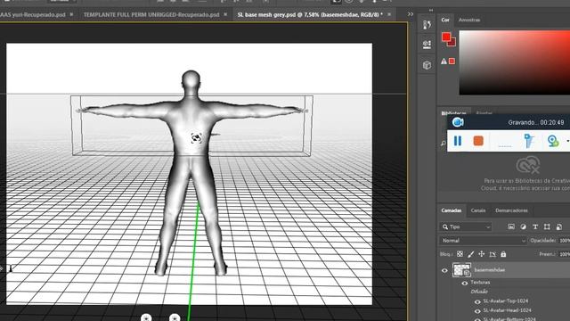Open the 3D panel cube icon

427,65
